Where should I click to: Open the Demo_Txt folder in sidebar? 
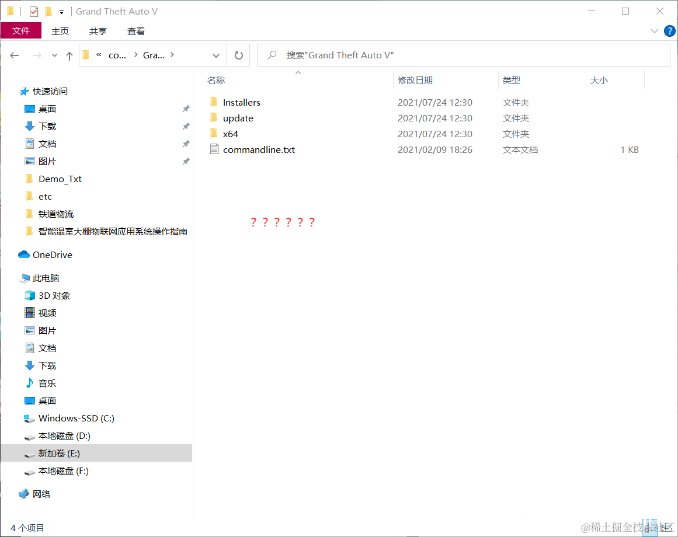pos(60,179)
